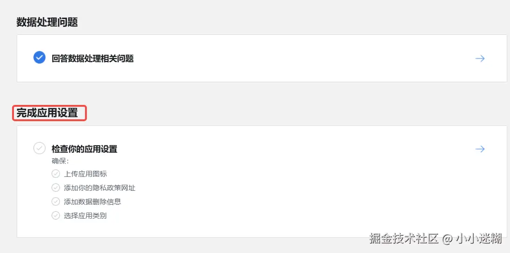Image resolution: width=510 pixels, height=253 pixels.
Task: Click arrow beside 检查你的应用设置
Action: 480,149
